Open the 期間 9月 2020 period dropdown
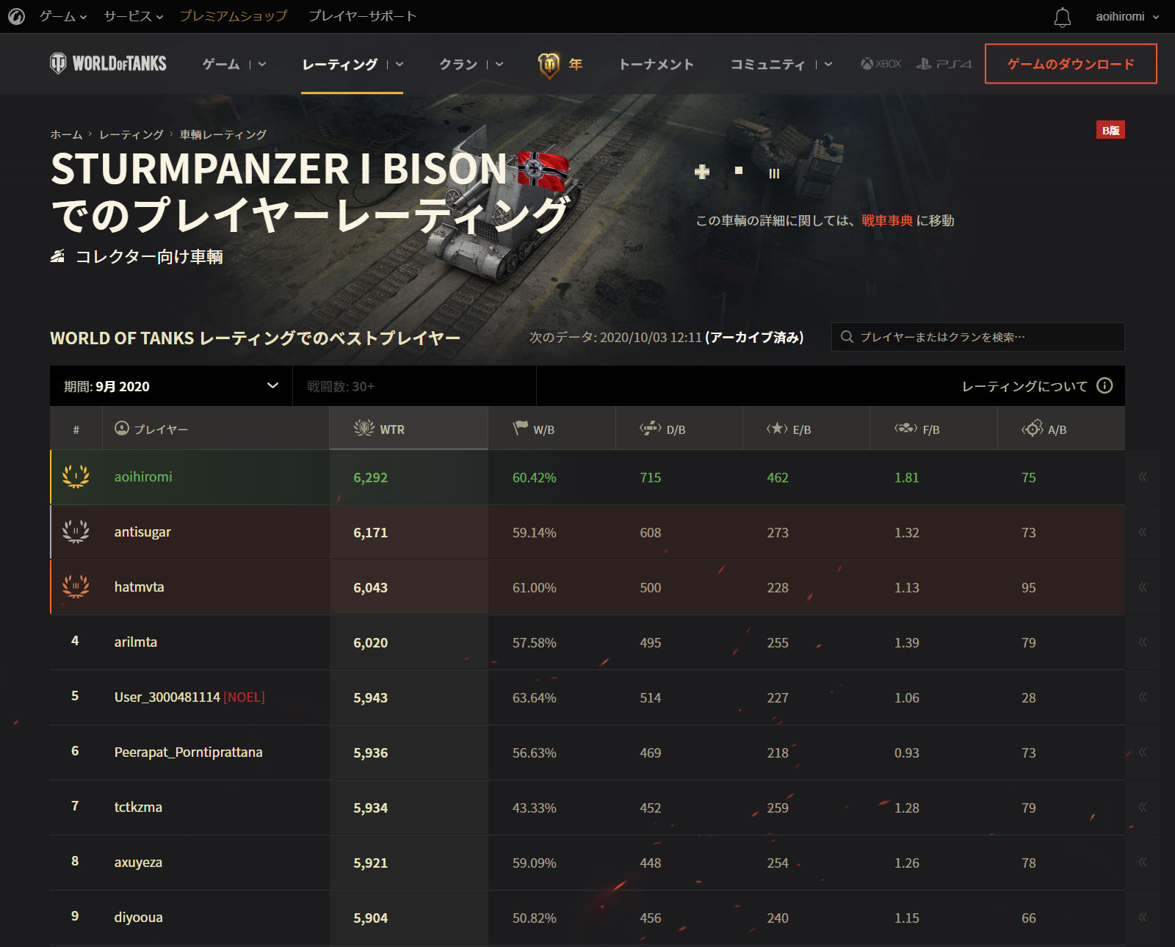Screen dimensions: 1175x947 (171, 386)
